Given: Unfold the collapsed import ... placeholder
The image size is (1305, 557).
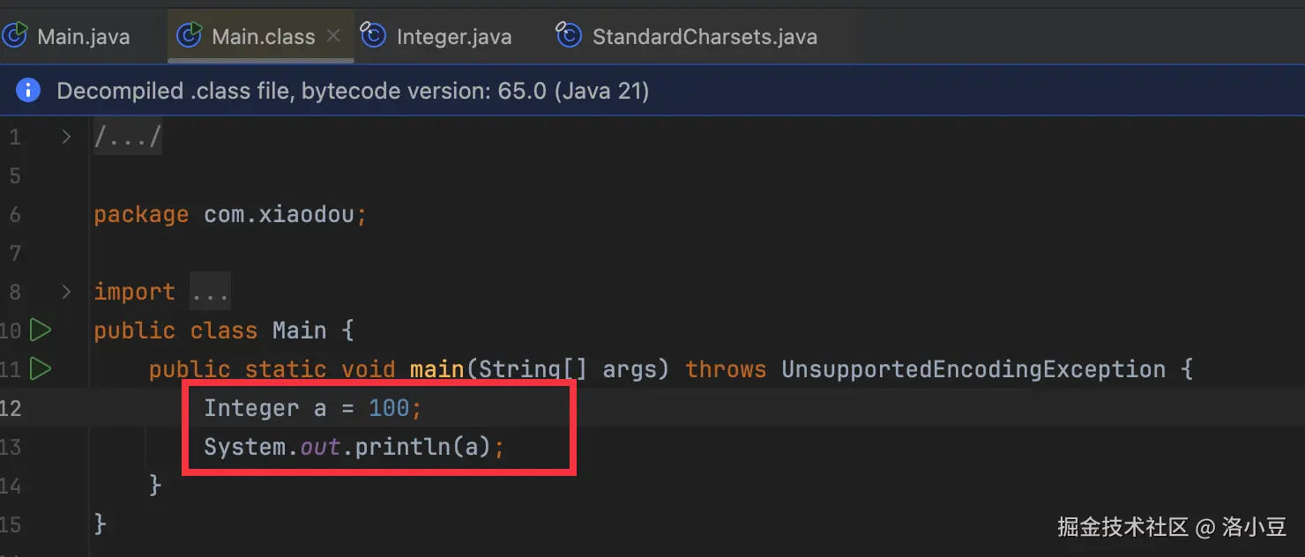Looking at the screenshot, I should click(x=210, y=292).
